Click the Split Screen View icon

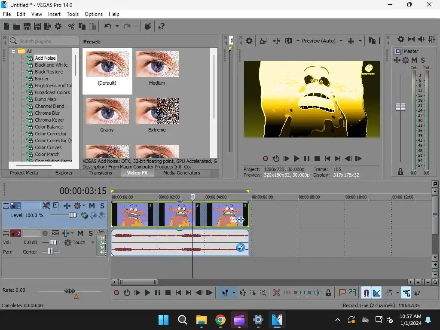point(289,41)
